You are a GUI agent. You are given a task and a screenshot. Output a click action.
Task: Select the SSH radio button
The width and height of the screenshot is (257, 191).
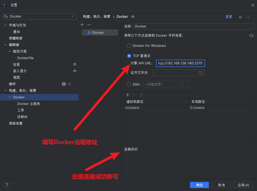pyautogui.click(x=129, y=84)
